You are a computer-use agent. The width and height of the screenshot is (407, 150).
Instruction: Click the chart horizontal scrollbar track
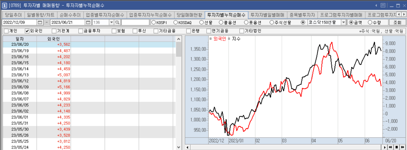coord(286,147)
